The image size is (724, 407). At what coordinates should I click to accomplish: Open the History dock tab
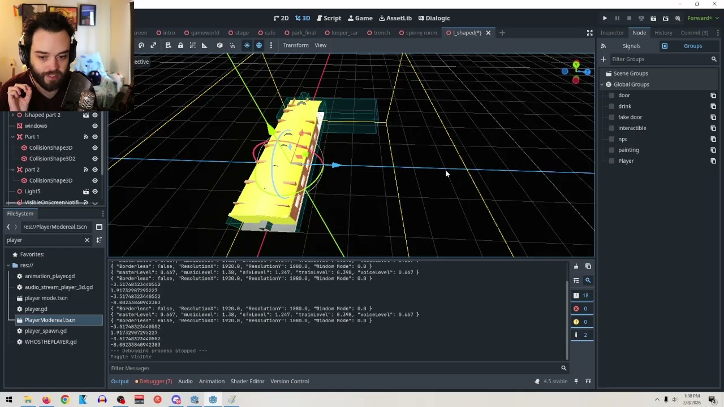(663, 33)
